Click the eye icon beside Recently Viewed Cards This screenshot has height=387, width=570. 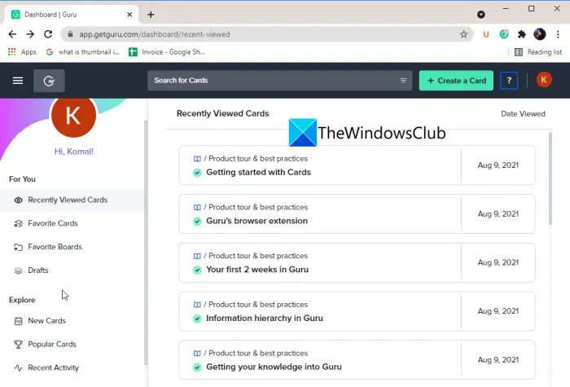point(18,200)
